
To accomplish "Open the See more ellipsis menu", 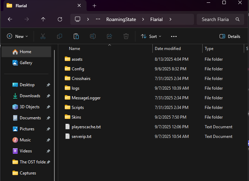I will pyautogui.click(x=174, y=36).
